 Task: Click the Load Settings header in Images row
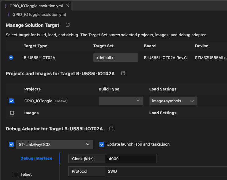[163, 113]
